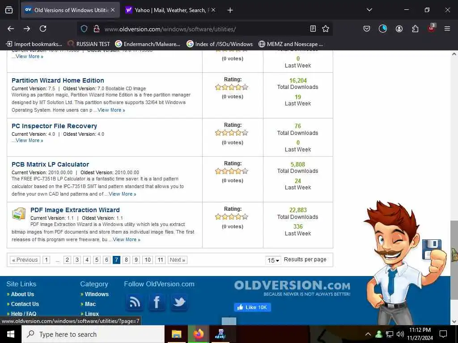Toggle reader view in the address bar
The image size is (458, 343).
[x=313, y=29]
